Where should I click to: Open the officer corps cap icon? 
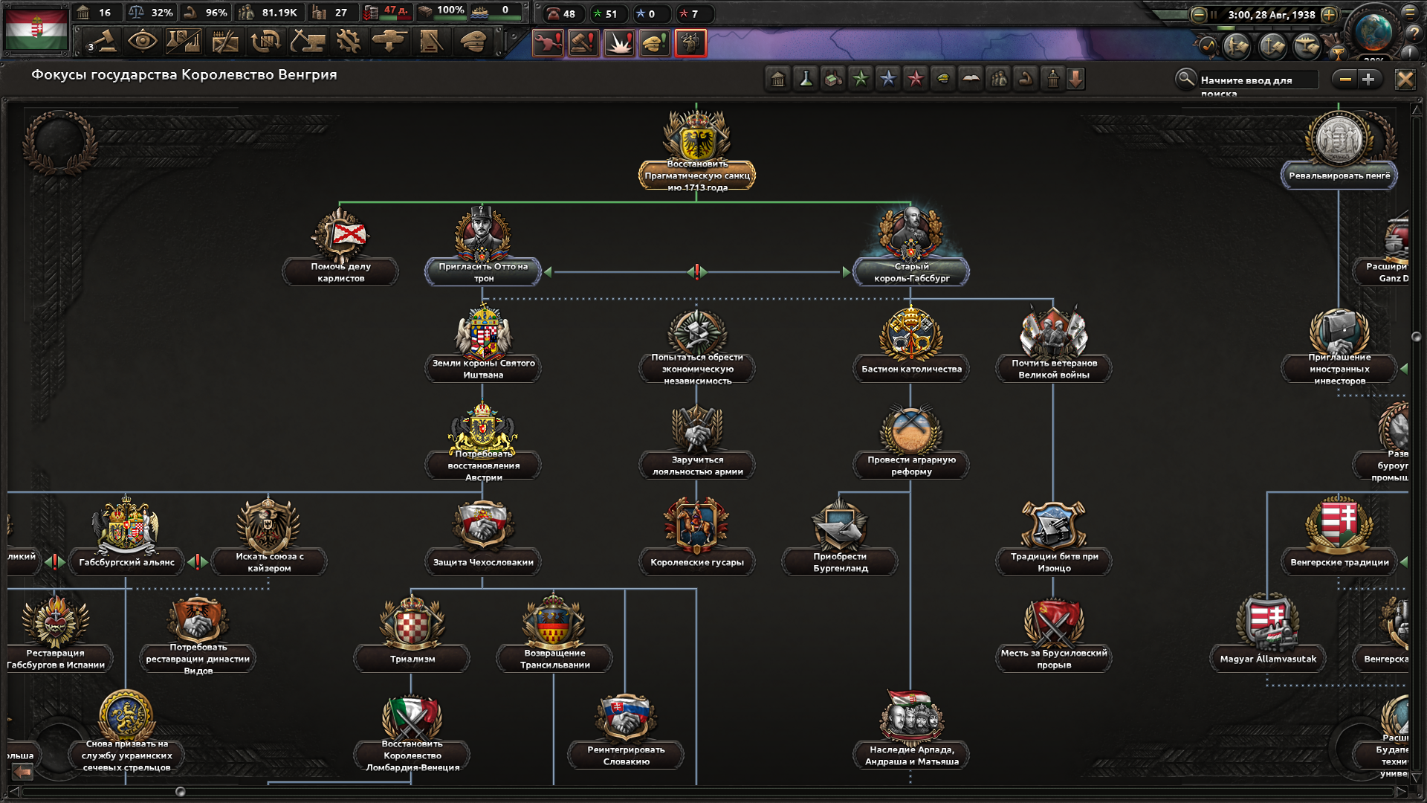[x=473, y=42]
